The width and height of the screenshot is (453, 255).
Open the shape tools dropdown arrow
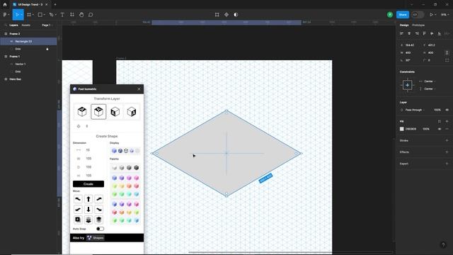pyautogui.click(x=44, y=15)
